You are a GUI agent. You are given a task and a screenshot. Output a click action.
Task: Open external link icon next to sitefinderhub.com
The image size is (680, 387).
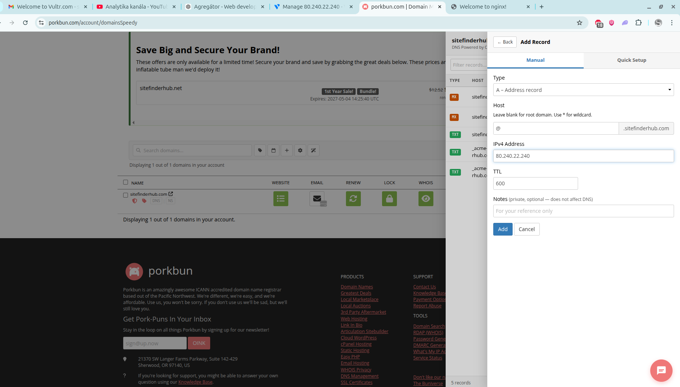171,194
